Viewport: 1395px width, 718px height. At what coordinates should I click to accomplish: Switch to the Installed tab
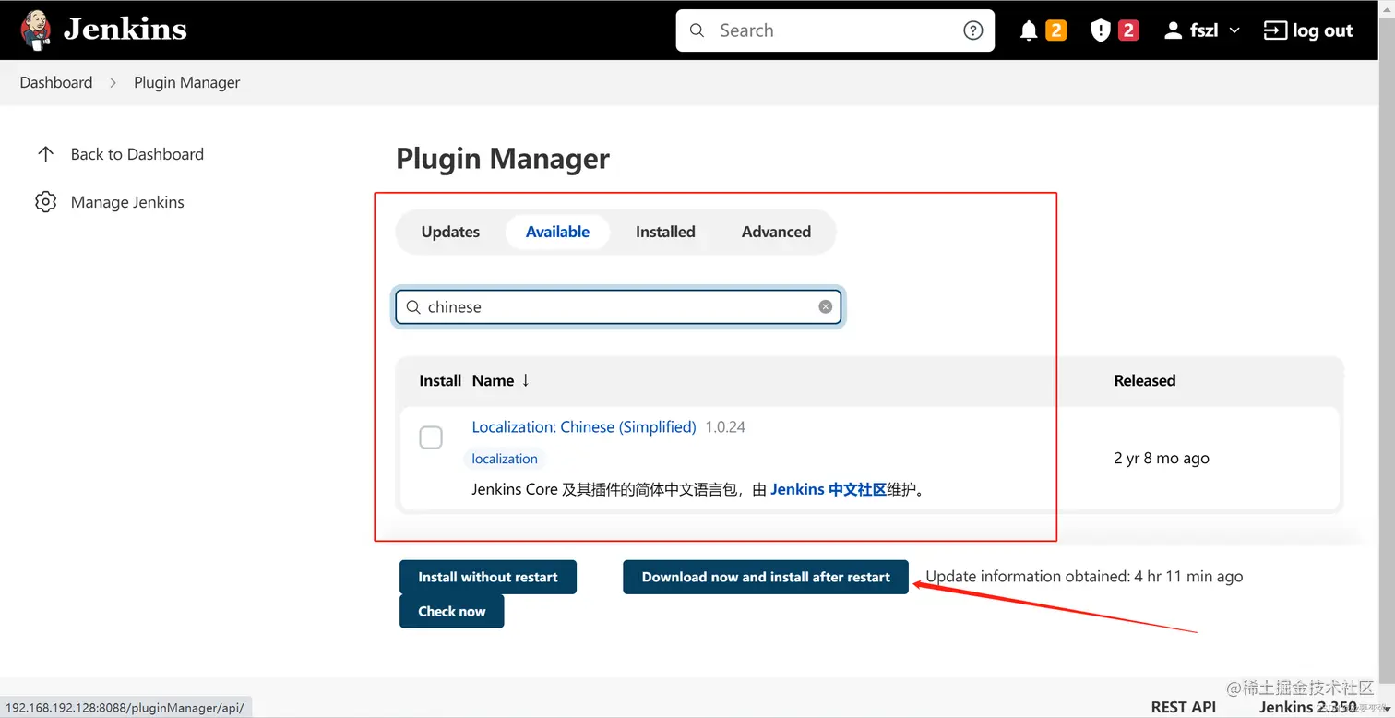[665, 232]
